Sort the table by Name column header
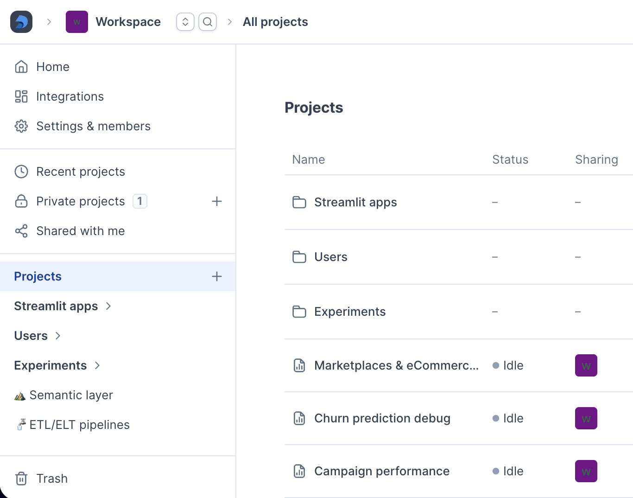 coord(309,160)
